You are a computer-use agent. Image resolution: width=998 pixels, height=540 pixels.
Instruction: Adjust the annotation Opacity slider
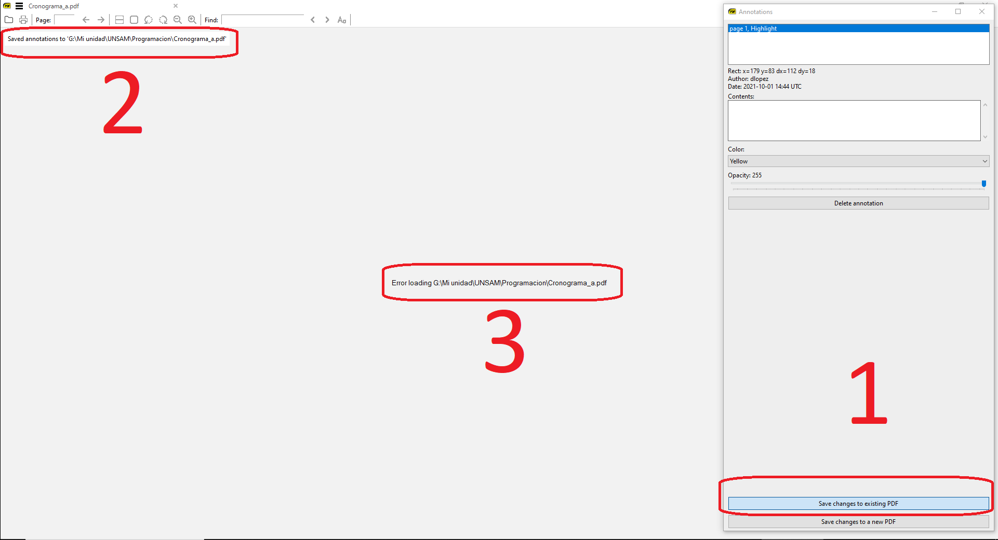983,184
